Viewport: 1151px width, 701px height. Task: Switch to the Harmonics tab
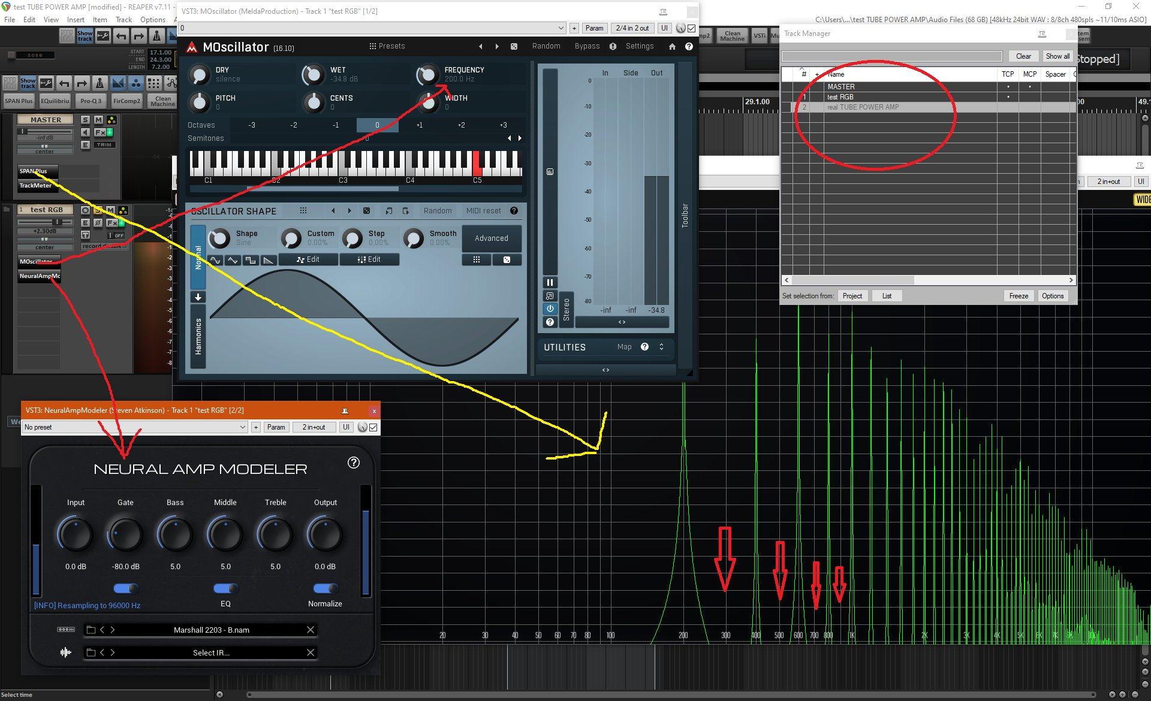(x=198, y=336)
